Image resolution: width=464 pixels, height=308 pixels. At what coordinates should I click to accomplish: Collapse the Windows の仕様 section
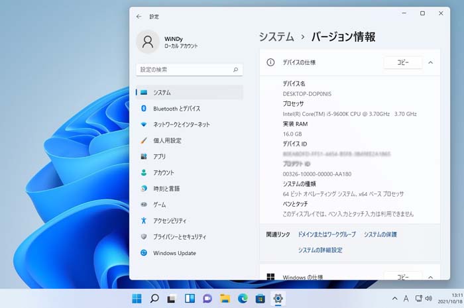pyautogui.click(x=431, y=278)
